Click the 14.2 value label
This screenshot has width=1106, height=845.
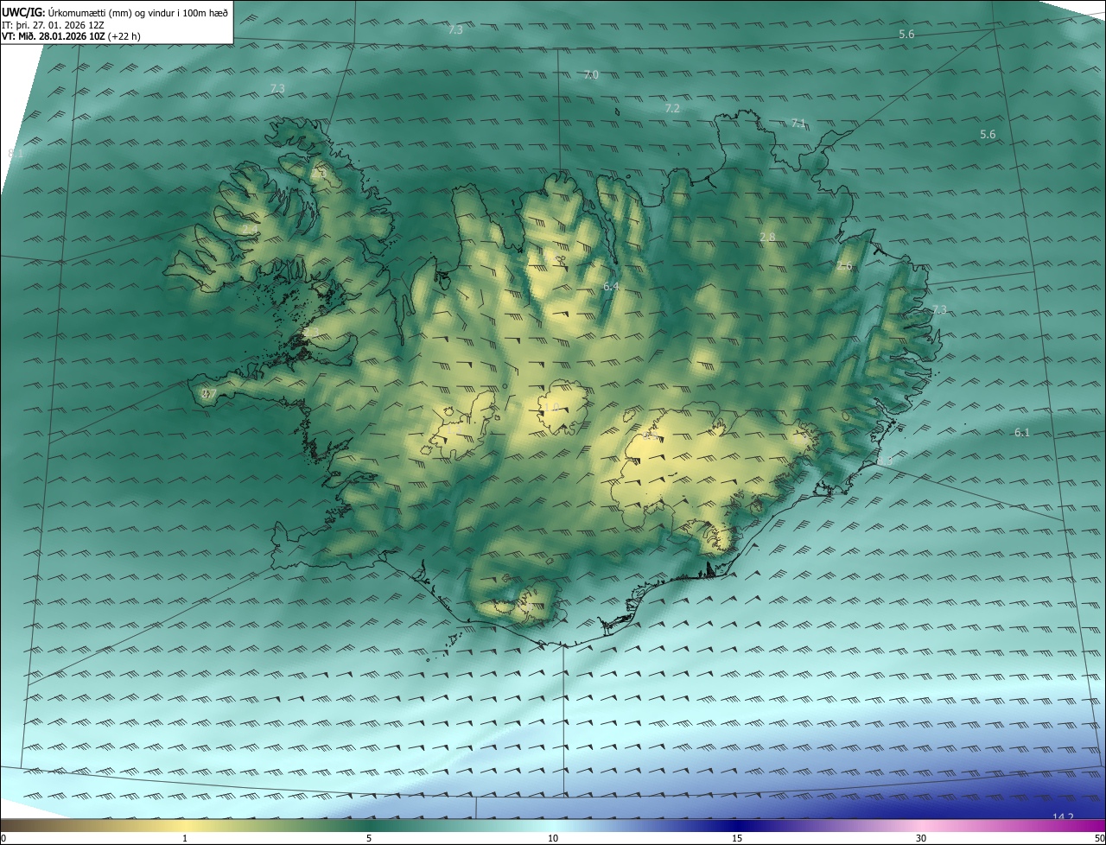point(1063,817)
